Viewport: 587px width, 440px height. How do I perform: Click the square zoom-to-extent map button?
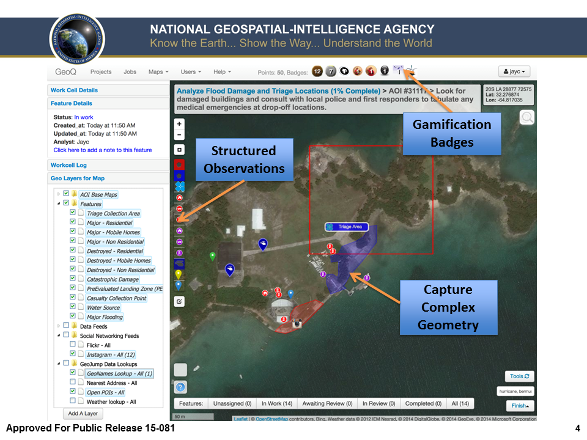pyautogui.click(x=179, y=150)
